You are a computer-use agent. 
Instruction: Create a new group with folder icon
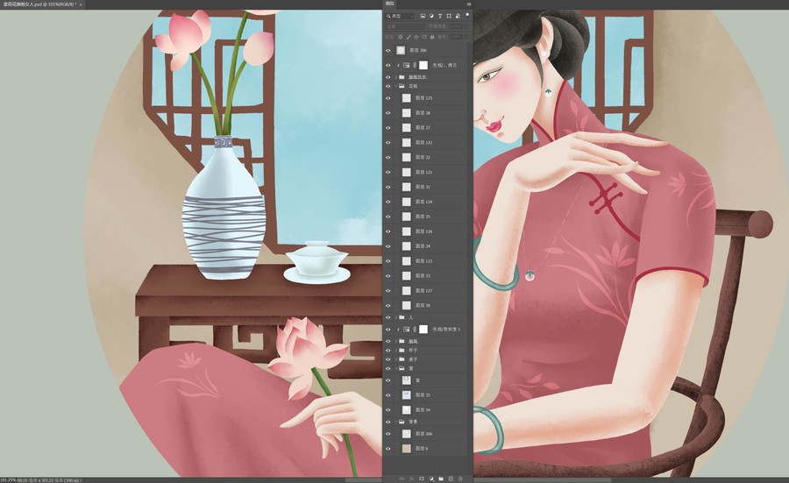(441, 479)
